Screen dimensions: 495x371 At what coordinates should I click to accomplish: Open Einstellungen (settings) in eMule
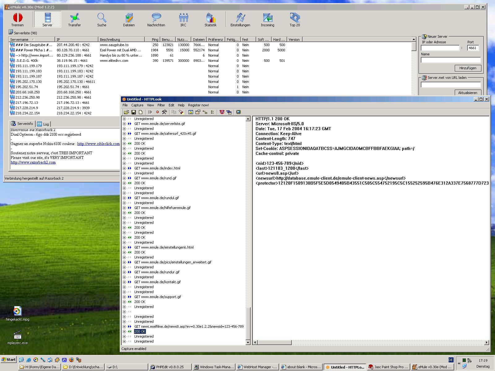pyautogui.click(x=240, y=19)
